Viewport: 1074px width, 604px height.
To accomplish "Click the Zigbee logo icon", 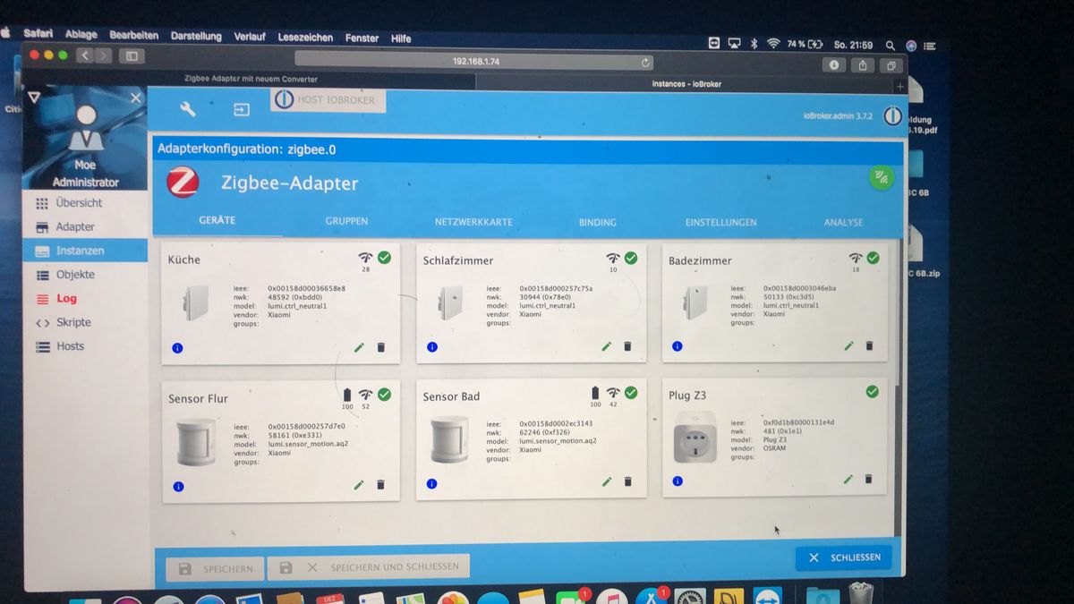I will [x=183, y=183].
